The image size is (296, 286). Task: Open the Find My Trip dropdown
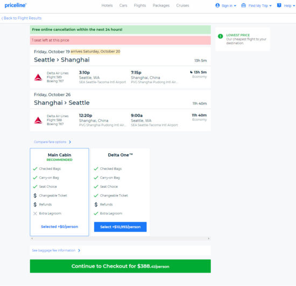[256, 5]
